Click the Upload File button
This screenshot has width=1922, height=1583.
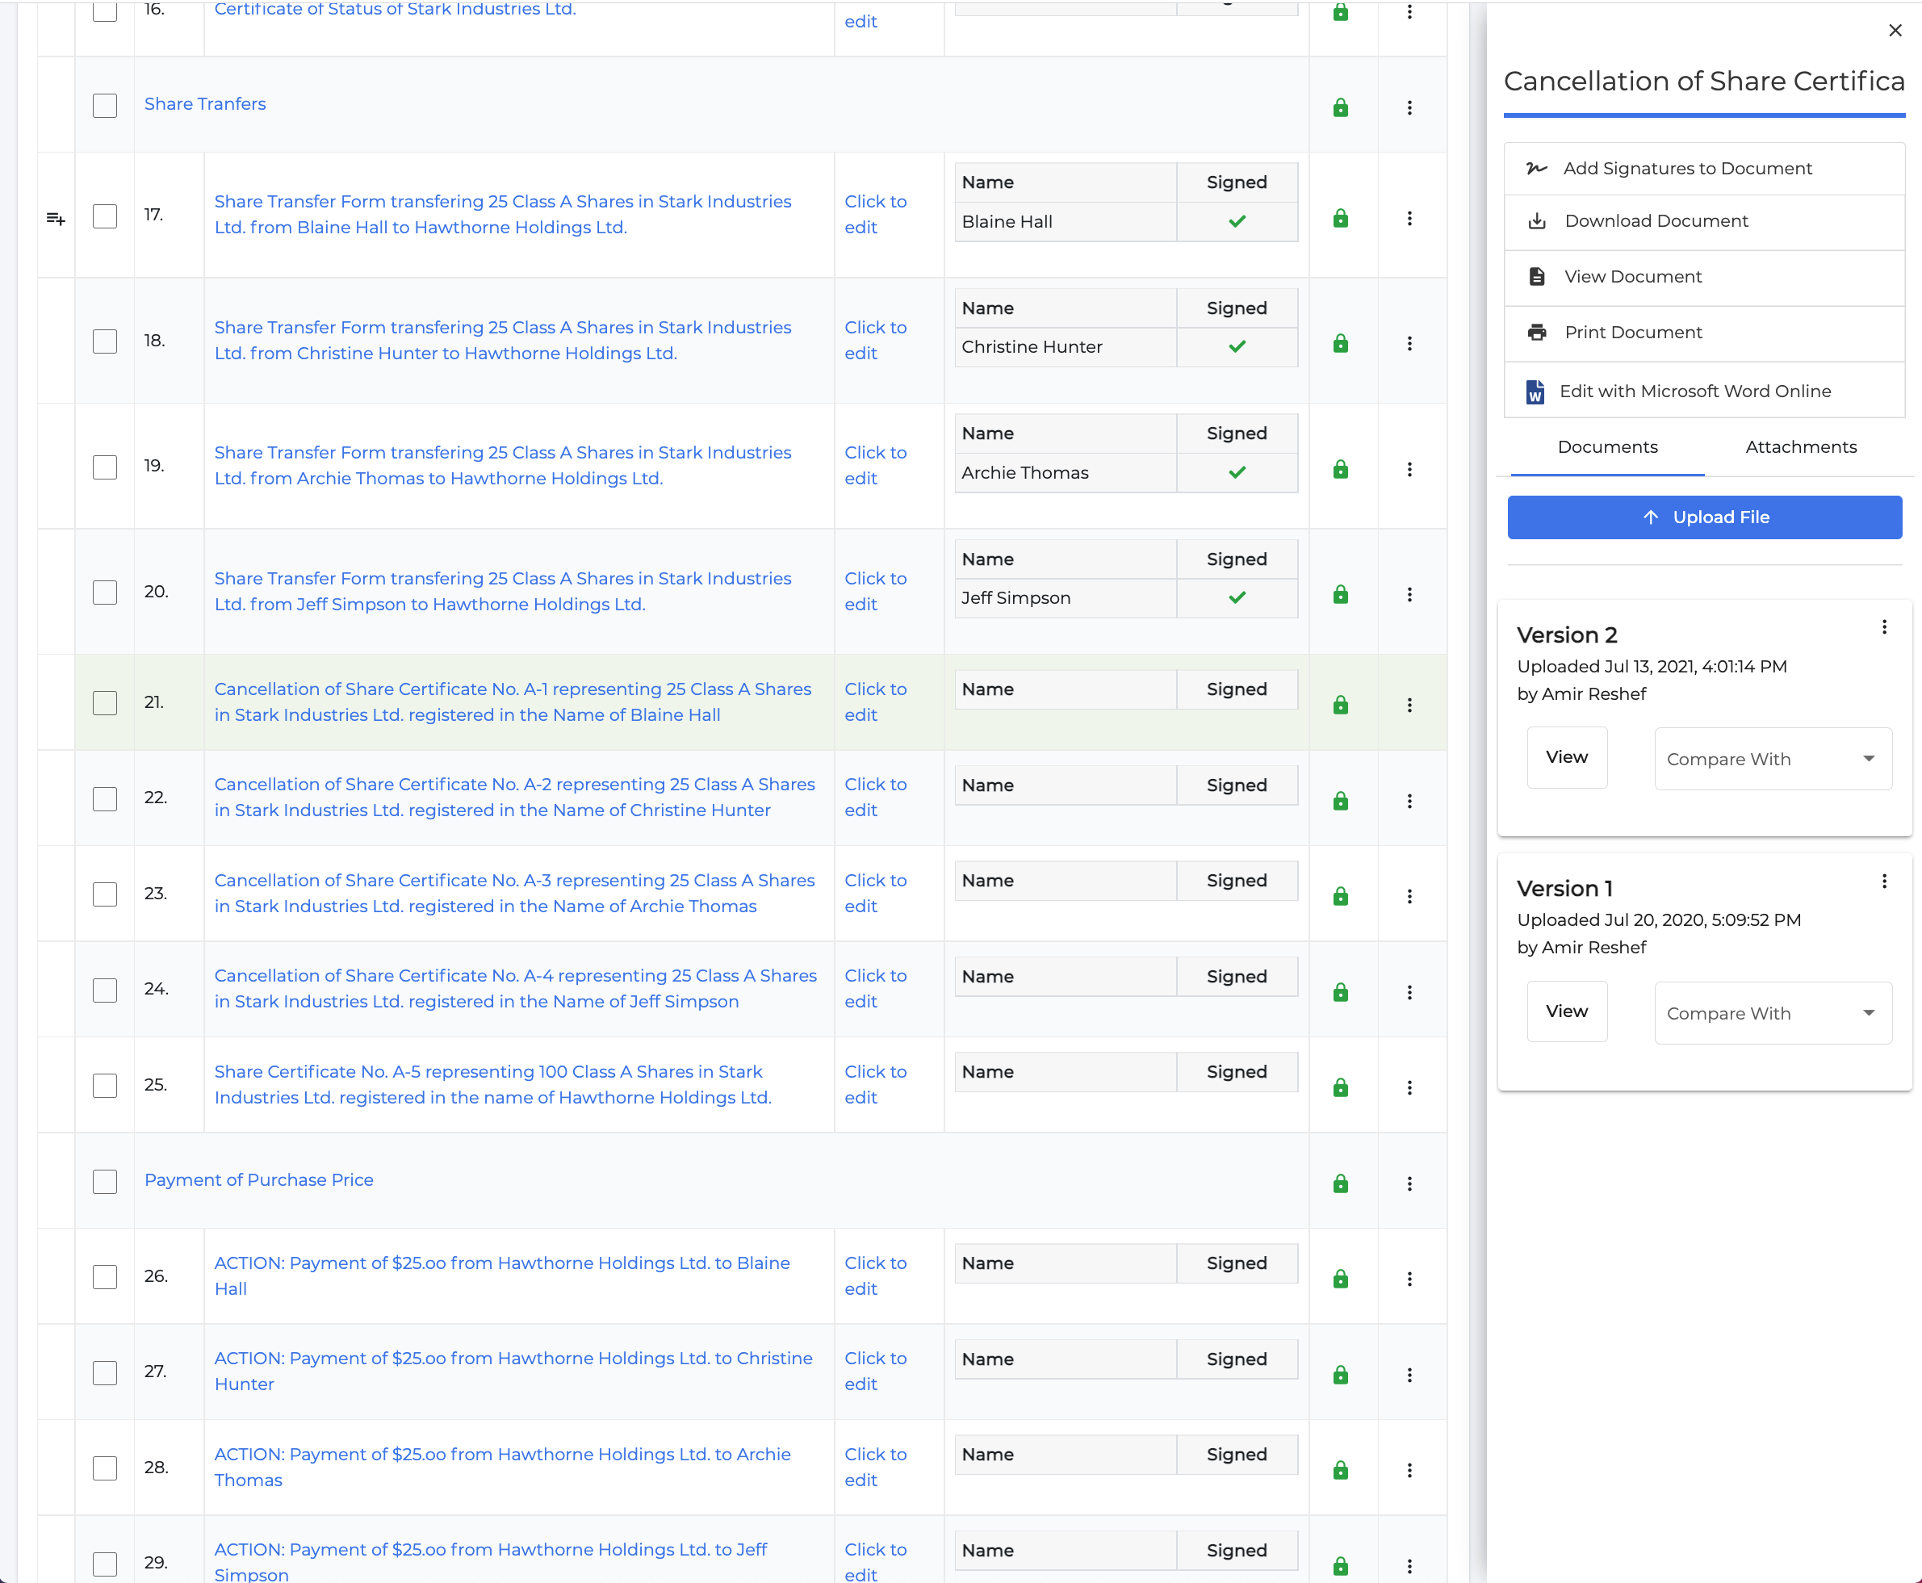[x=1704, y=517]
